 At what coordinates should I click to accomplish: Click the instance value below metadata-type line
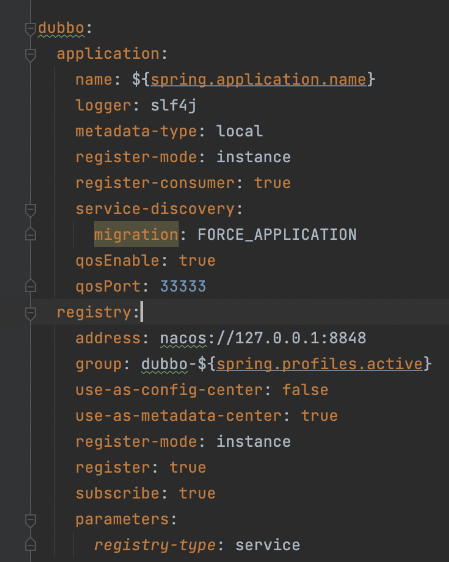pos(253,157)
